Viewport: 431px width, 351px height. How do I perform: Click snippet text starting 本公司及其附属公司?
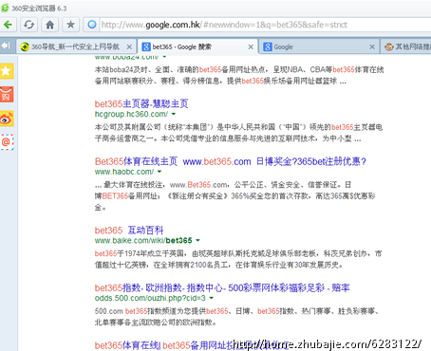tap(238, 133)
